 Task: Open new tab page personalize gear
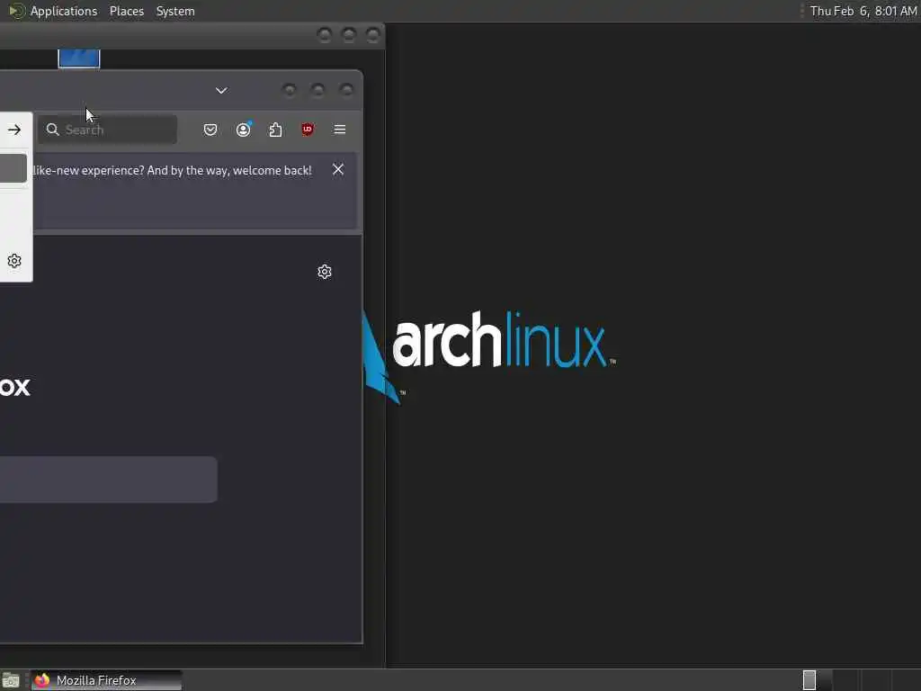pyautogui.click(x=325, y=272)
